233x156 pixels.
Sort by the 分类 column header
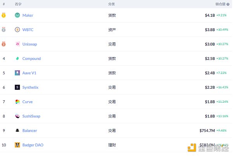click(x=111, y=4)
